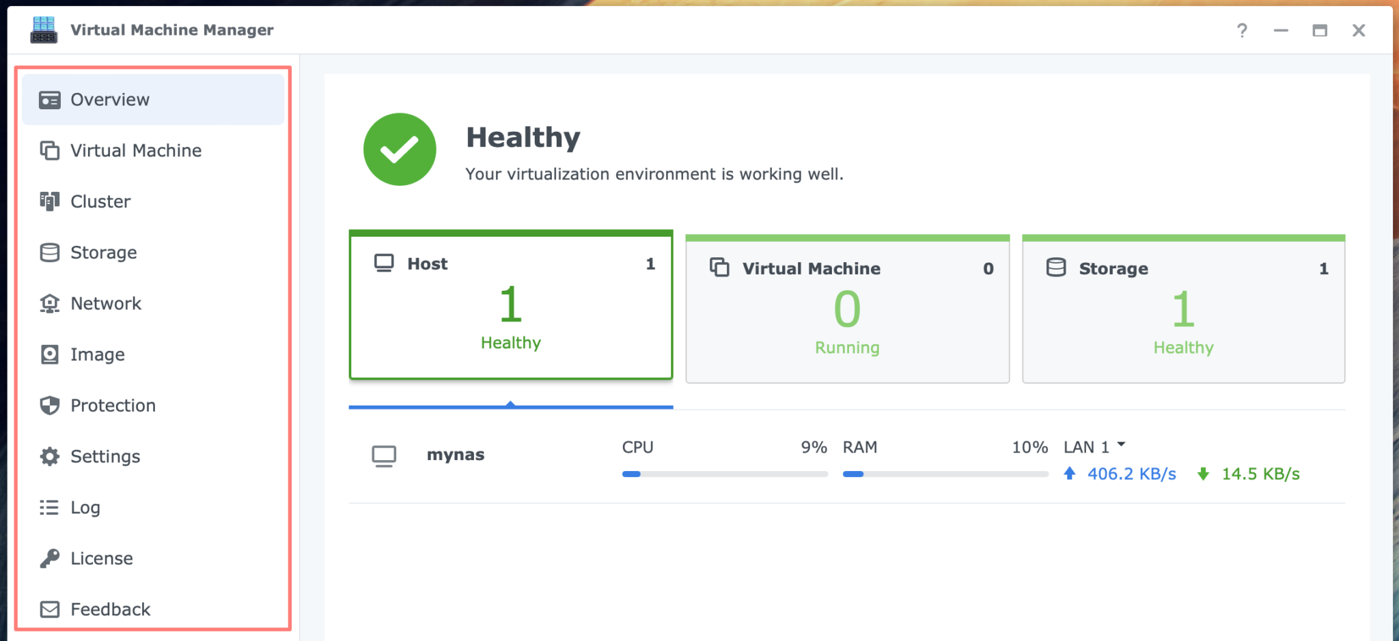This screenshot has height=641, width=1399.
Task: Select the green Healthy checkmark badge
Action: click(x=400, y=149)
